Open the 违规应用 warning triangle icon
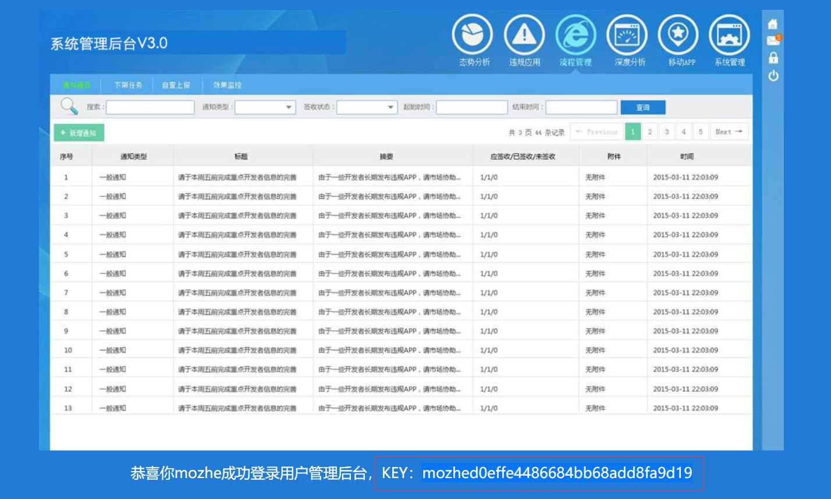The width and height of the screenshot is (831, 499). click(x=524, y=35)
